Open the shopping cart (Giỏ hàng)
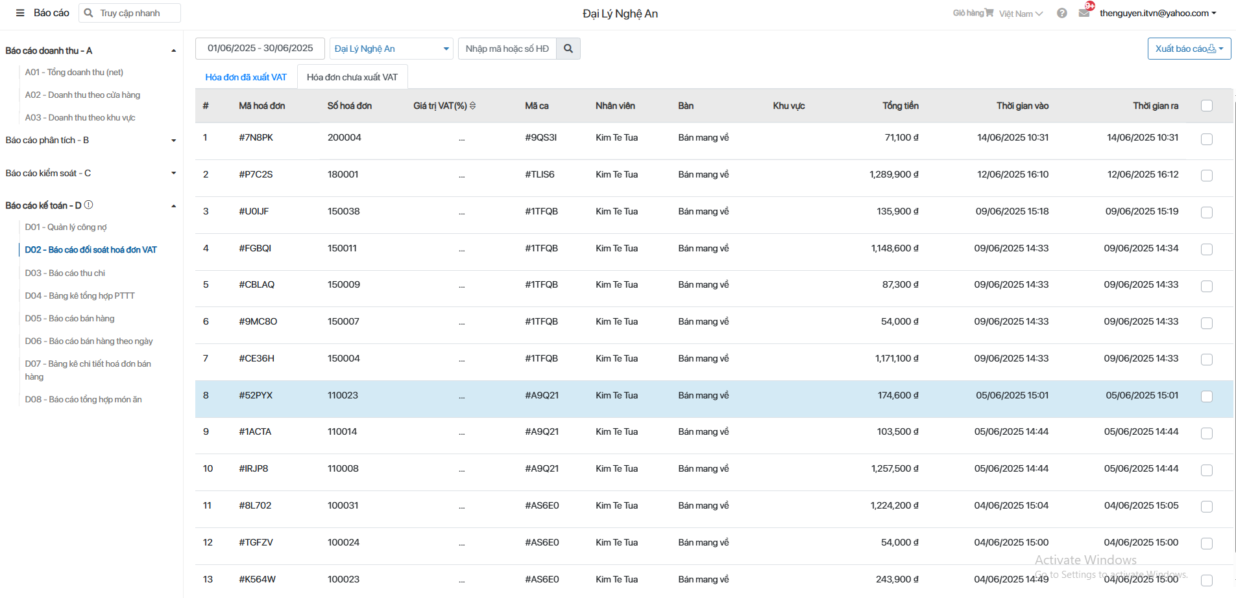Image resolution: width=1236 pixels, height=598 pixels. pyautogui.click(x=973, y=13)
